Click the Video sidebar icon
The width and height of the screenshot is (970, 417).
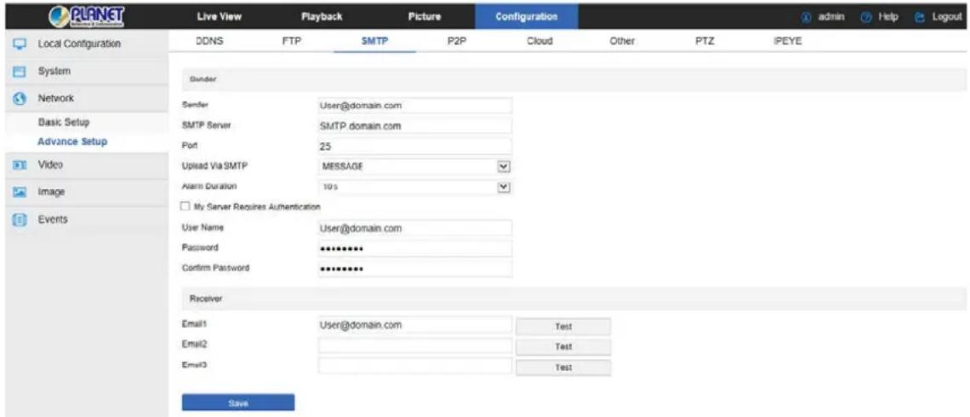(20, 165)
